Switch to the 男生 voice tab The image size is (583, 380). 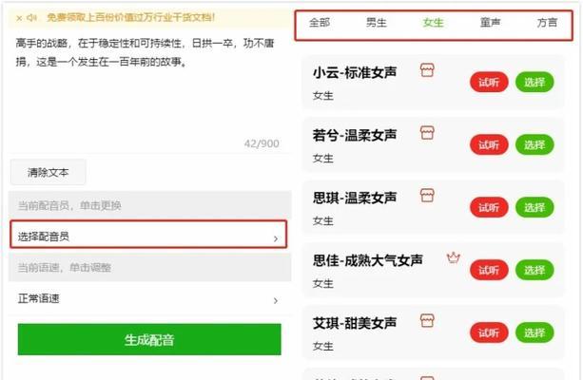click(377, 23)
